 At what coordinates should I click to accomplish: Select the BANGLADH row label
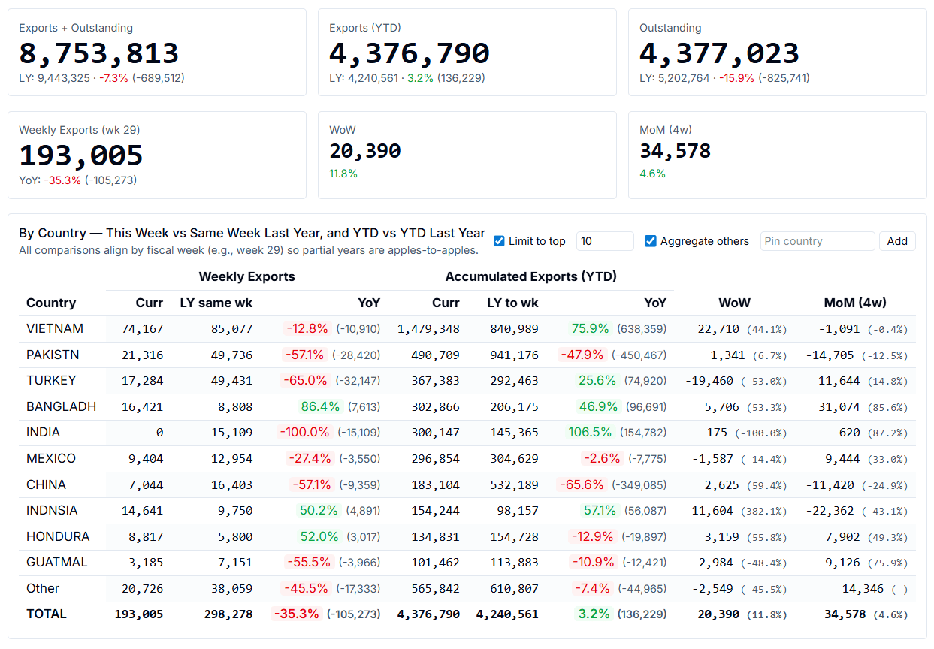62,406
